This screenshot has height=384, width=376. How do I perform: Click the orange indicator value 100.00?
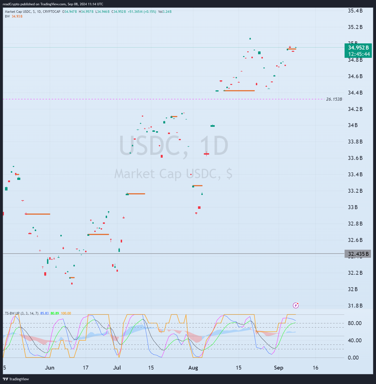[x=66, y=313]
